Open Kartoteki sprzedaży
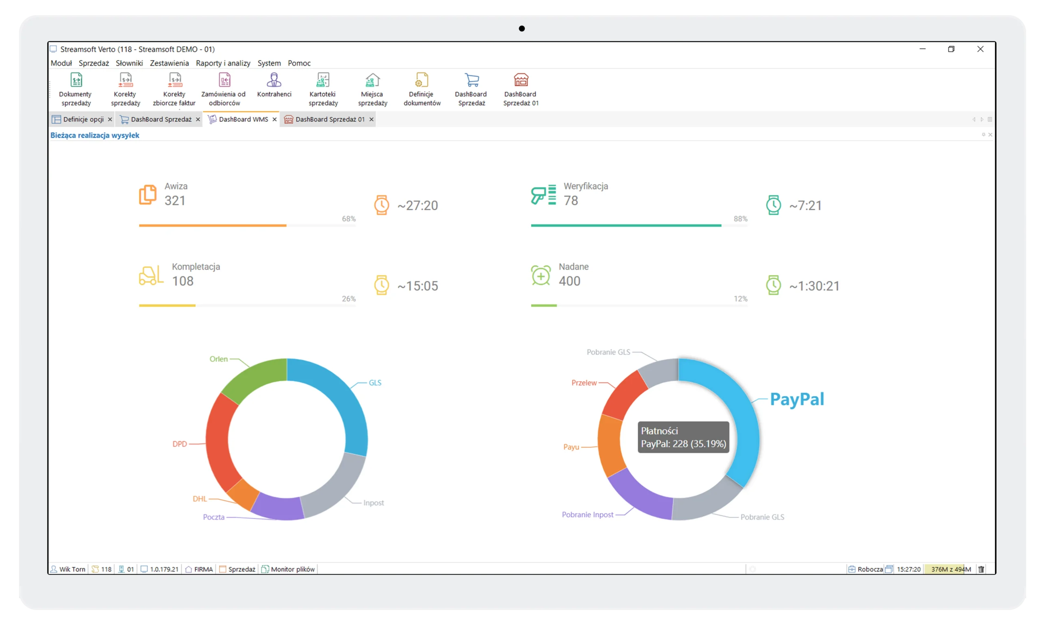Screen dimensions: 1043x625 tap(322, 88)
